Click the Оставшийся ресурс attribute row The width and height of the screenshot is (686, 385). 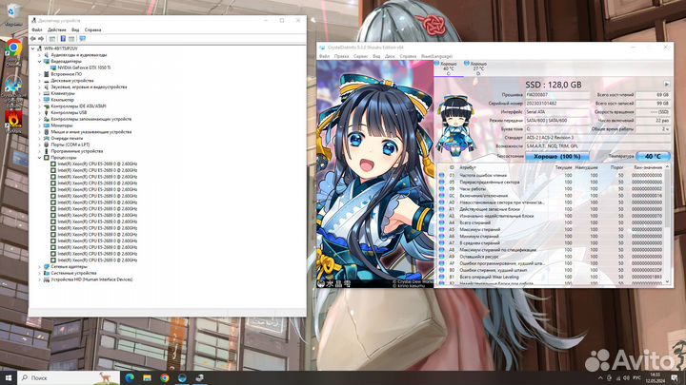552,257
